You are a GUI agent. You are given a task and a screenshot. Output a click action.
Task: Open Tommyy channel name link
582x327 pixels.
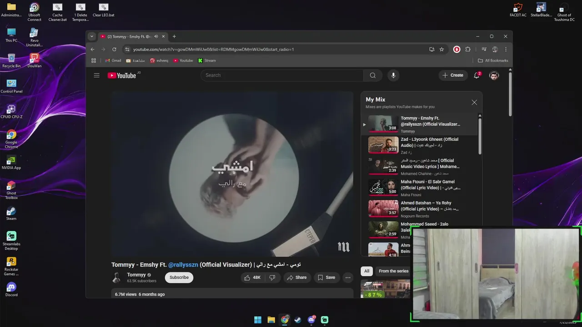136,275
